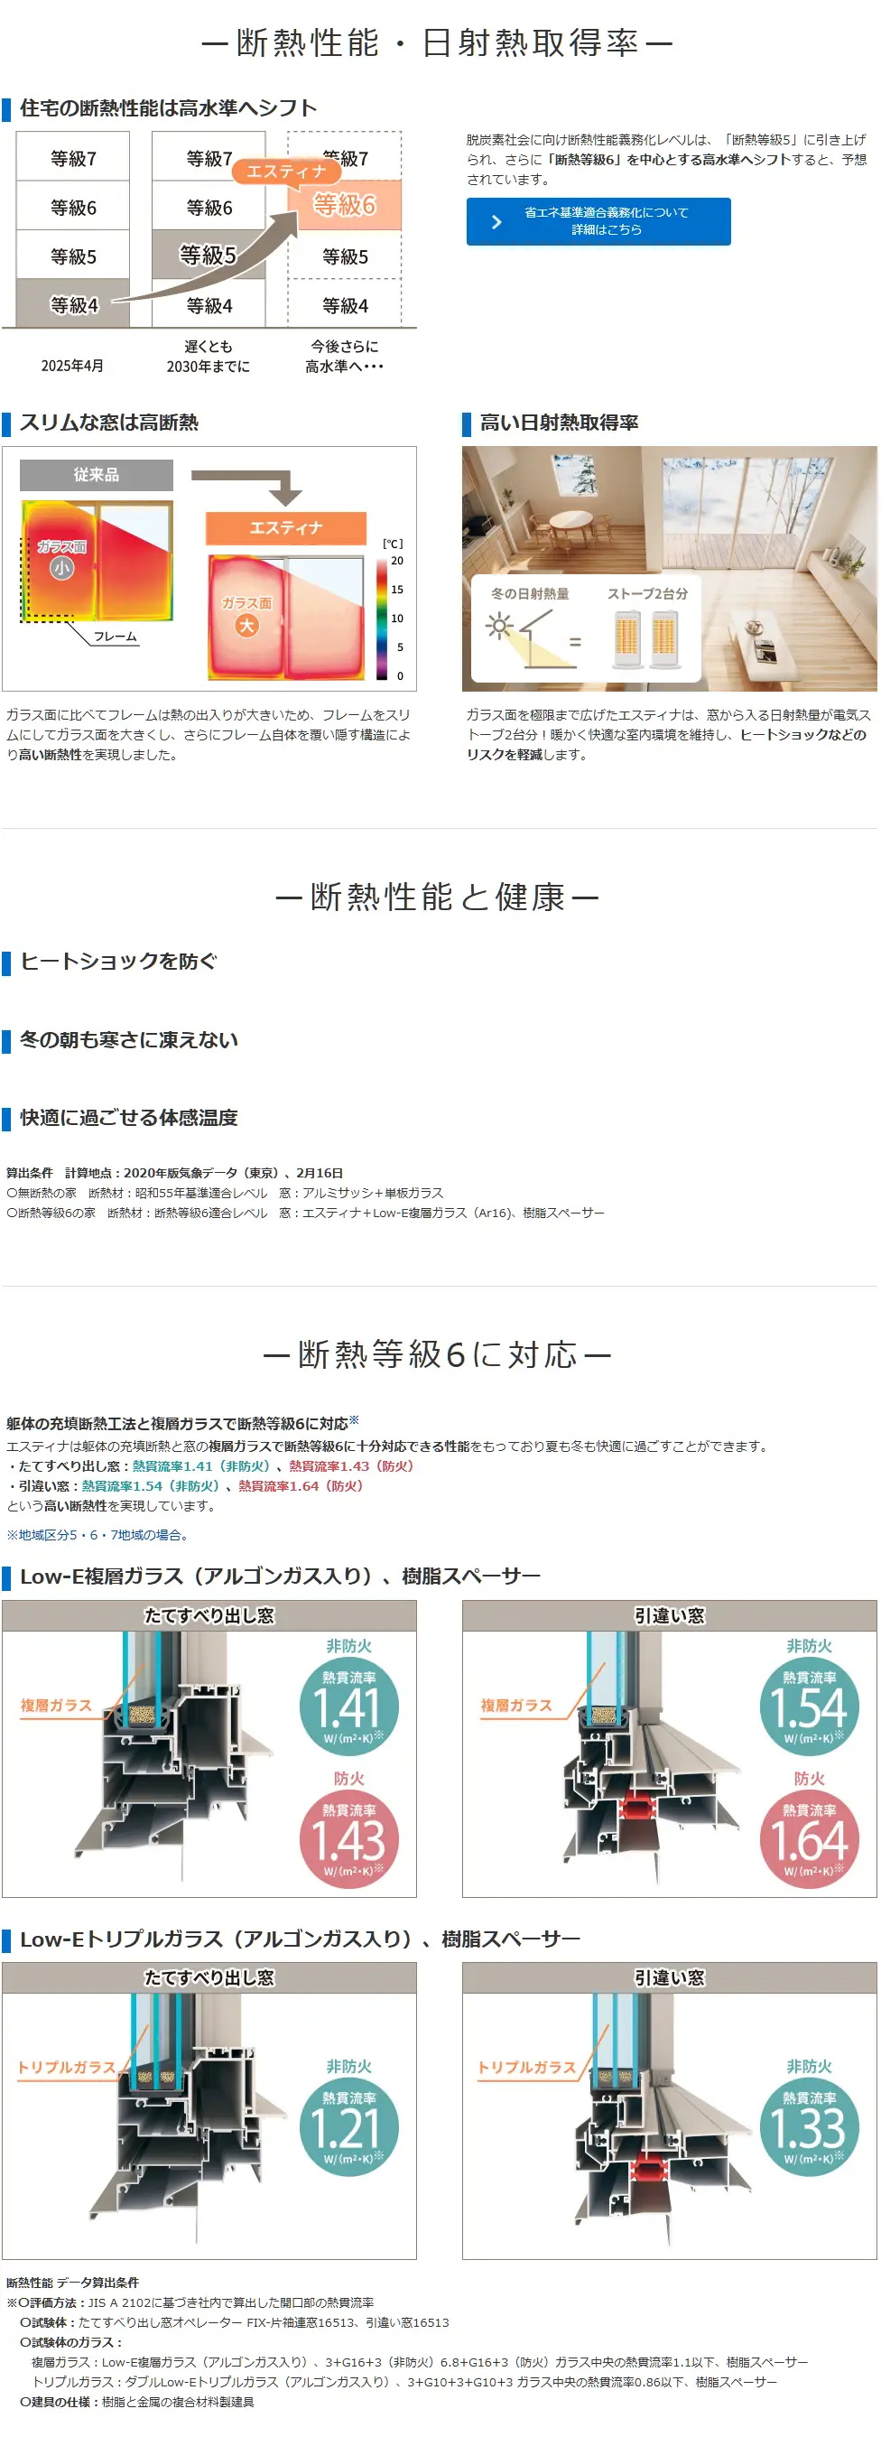The height and width of the screenshot is (2446, 881).
Task: Click the temperature color scale legend bar
Action: [x=382, y=618]
